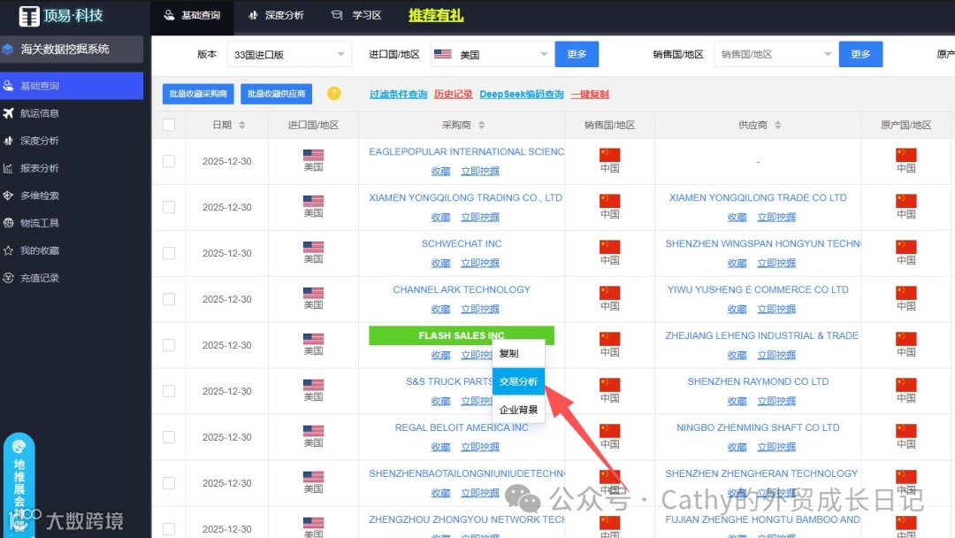The height and width of the screenshot is (538, 955).
Task: Choose 企业背景 in the context menu
Action: (518, 410)
